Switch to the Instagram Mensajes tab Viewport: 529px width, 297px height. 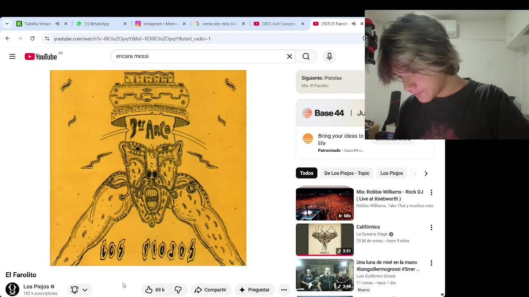(157, 24)
